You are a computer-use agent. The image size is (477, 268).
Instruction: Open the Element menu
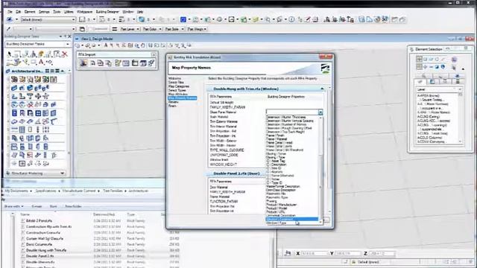coord(30,12)
